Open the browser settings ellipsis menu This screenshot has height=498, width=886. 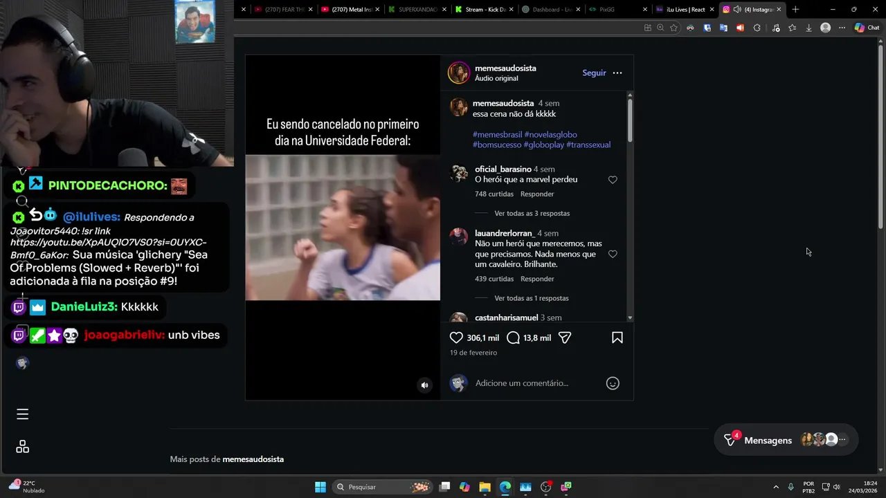click(x=842, y=28)
